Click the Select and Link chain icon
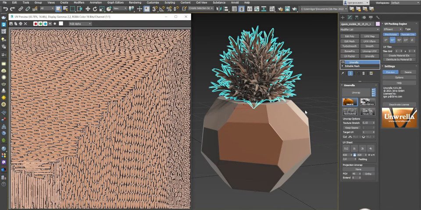The height and width of the screenshot is (210, 421). pyautogui.click(x=21, y=9)
